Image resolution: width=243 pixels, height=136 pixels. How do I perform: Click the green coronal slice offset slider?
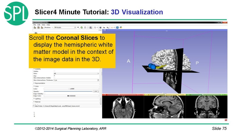[x=206, y=95]
